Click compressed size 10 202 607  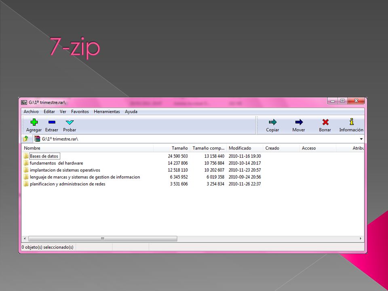214,170
